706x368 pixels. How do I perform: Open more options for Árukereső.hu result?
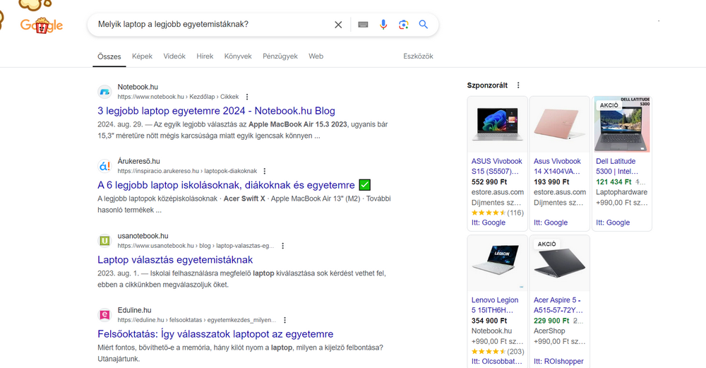(264, 171)
